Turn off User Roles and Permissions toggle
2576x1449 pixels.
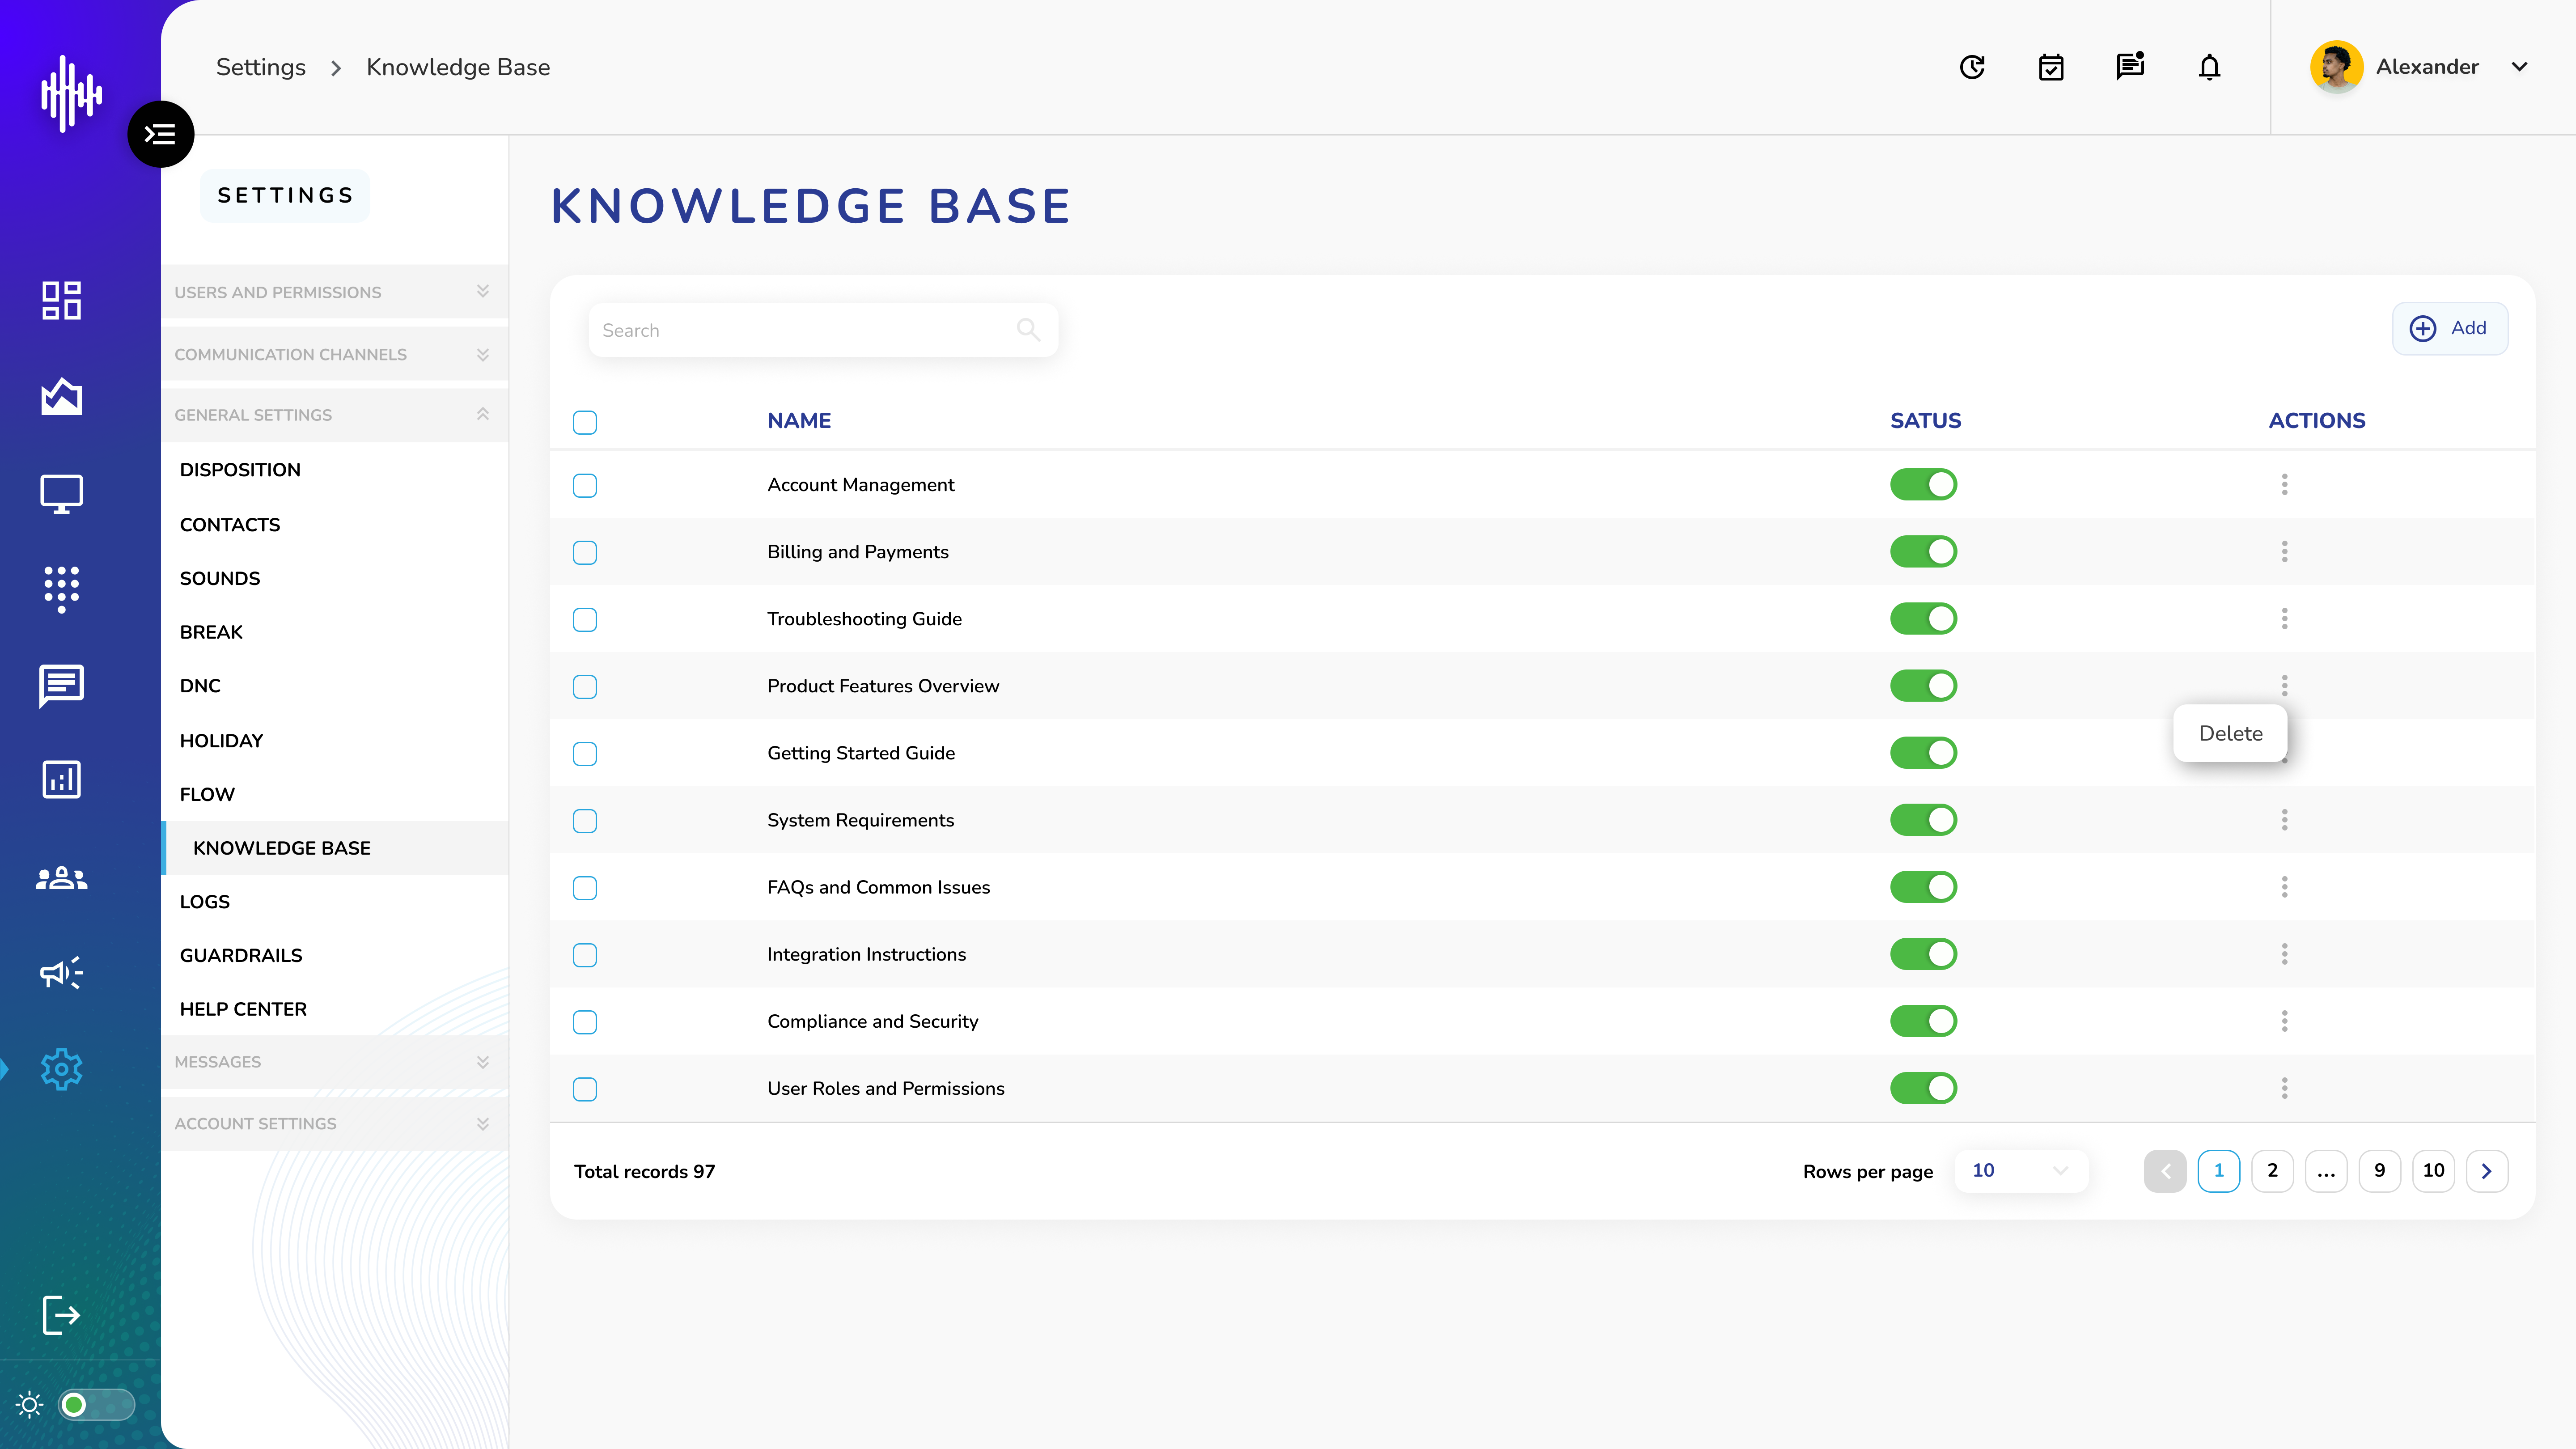pos(1923,1088)
